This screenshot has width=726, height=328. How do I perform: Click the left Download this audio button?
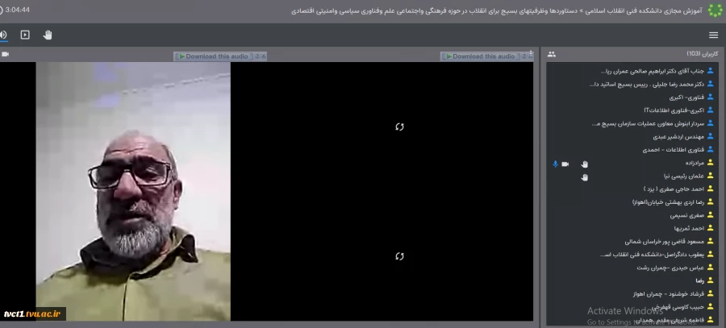pyautogui.click(x=214, y=56)
